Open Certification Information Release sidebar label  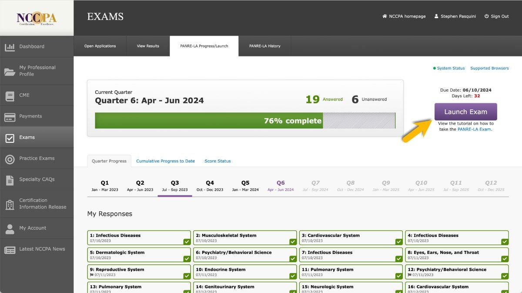click(x=43, y=204)
